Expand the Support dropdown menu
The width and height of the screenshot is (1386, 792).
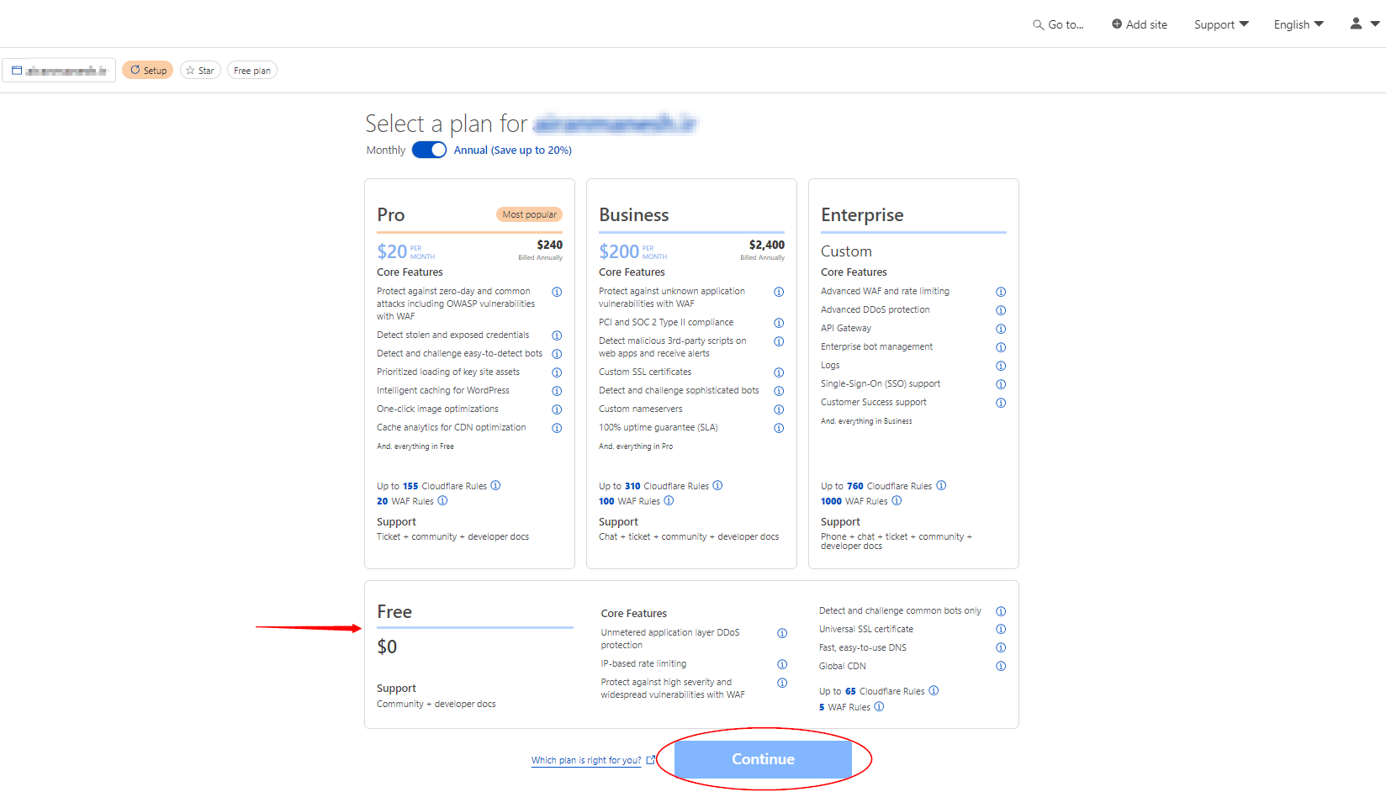click(1220, 24)
